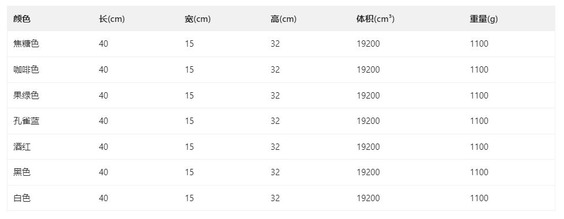The height and width of the screenshot is (219, 564).
Task: Select the width value 15 in 黑色 row
Action: pos(189,172)
